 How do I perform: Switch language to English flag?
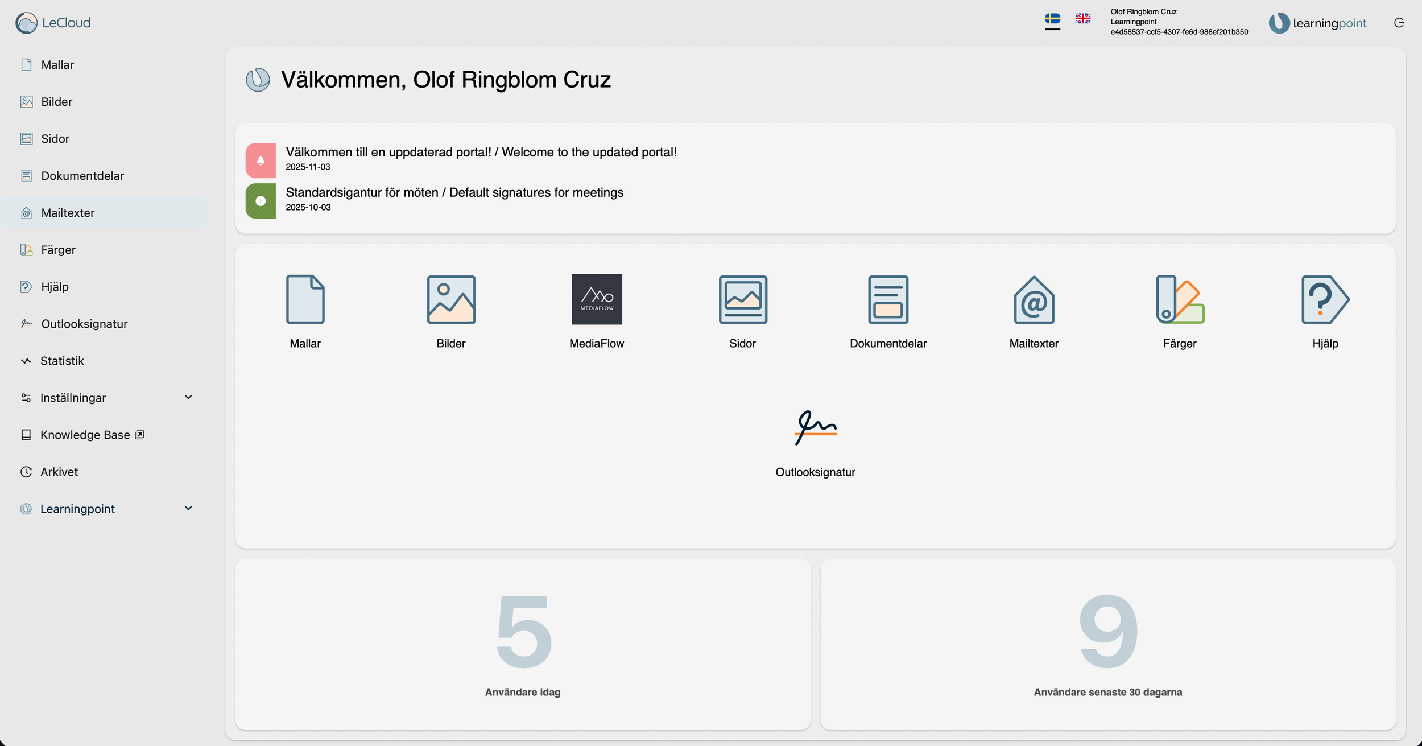click(1083, 19)
